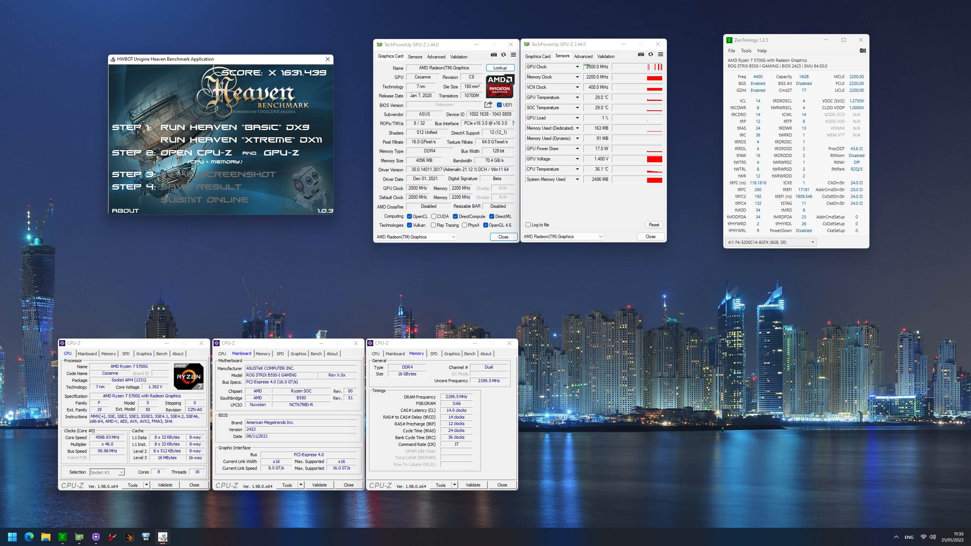
Task: Toggle the DirectCompute checkbox
Action: tap(455, 217)
